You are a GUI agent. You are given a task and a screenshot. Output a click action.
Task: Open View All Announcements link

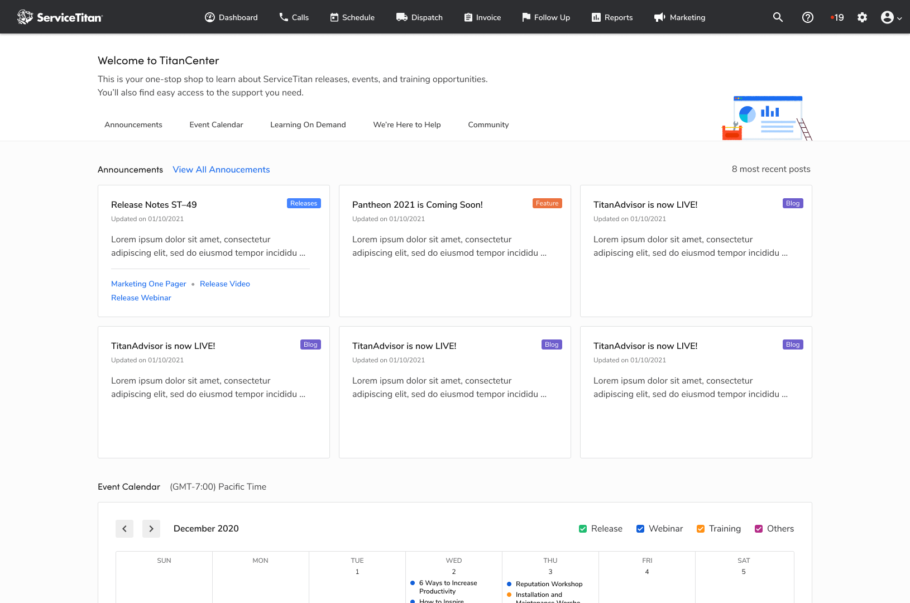coord(221,170)
